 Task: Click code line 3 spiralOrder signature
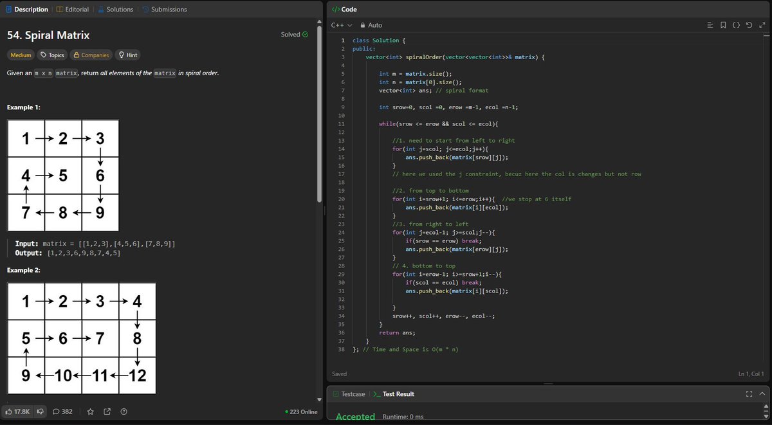455,57
